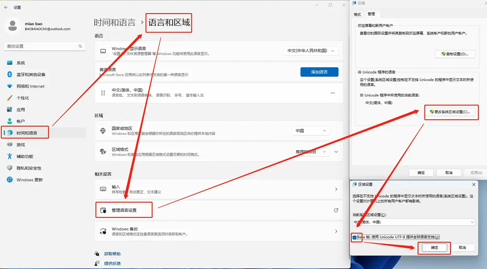
Task: Toggle Beta Unicode UTF-8 checkbox
Action: 354,237
